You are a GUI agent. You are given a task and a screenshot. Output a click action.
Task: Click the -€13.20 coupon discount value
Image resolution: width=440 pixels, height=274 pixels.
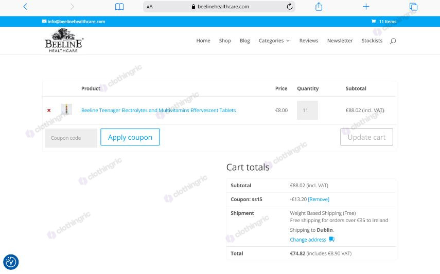coord(298,199)
